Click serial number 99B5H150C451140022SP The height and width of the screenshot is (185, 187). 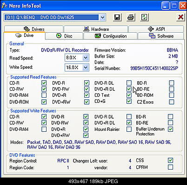(x=154, y=68)
